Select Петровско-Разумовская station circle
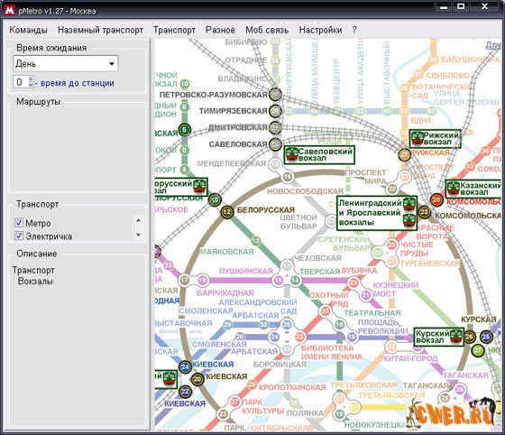The width and height of the screenshot is (505, 435). point(275,94)
